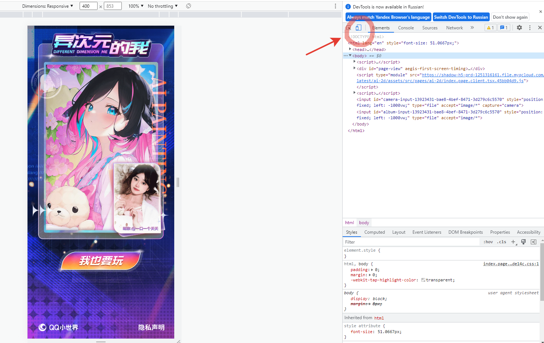
Task: Open the No throttling dropdown
Action: [163, 6]
